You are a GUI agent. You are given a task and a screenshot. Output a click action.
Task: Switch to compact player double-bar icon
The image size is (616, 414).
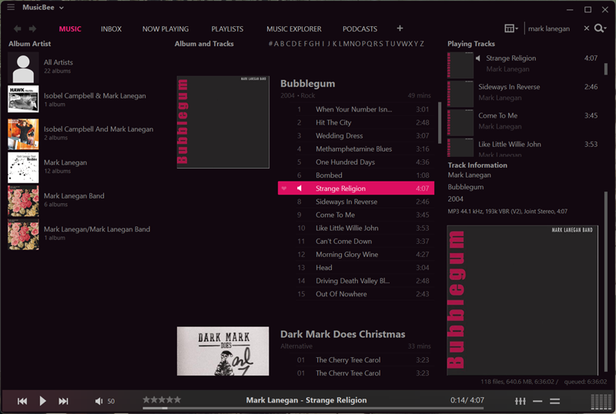pyautogui.click(x=554, y=401)
